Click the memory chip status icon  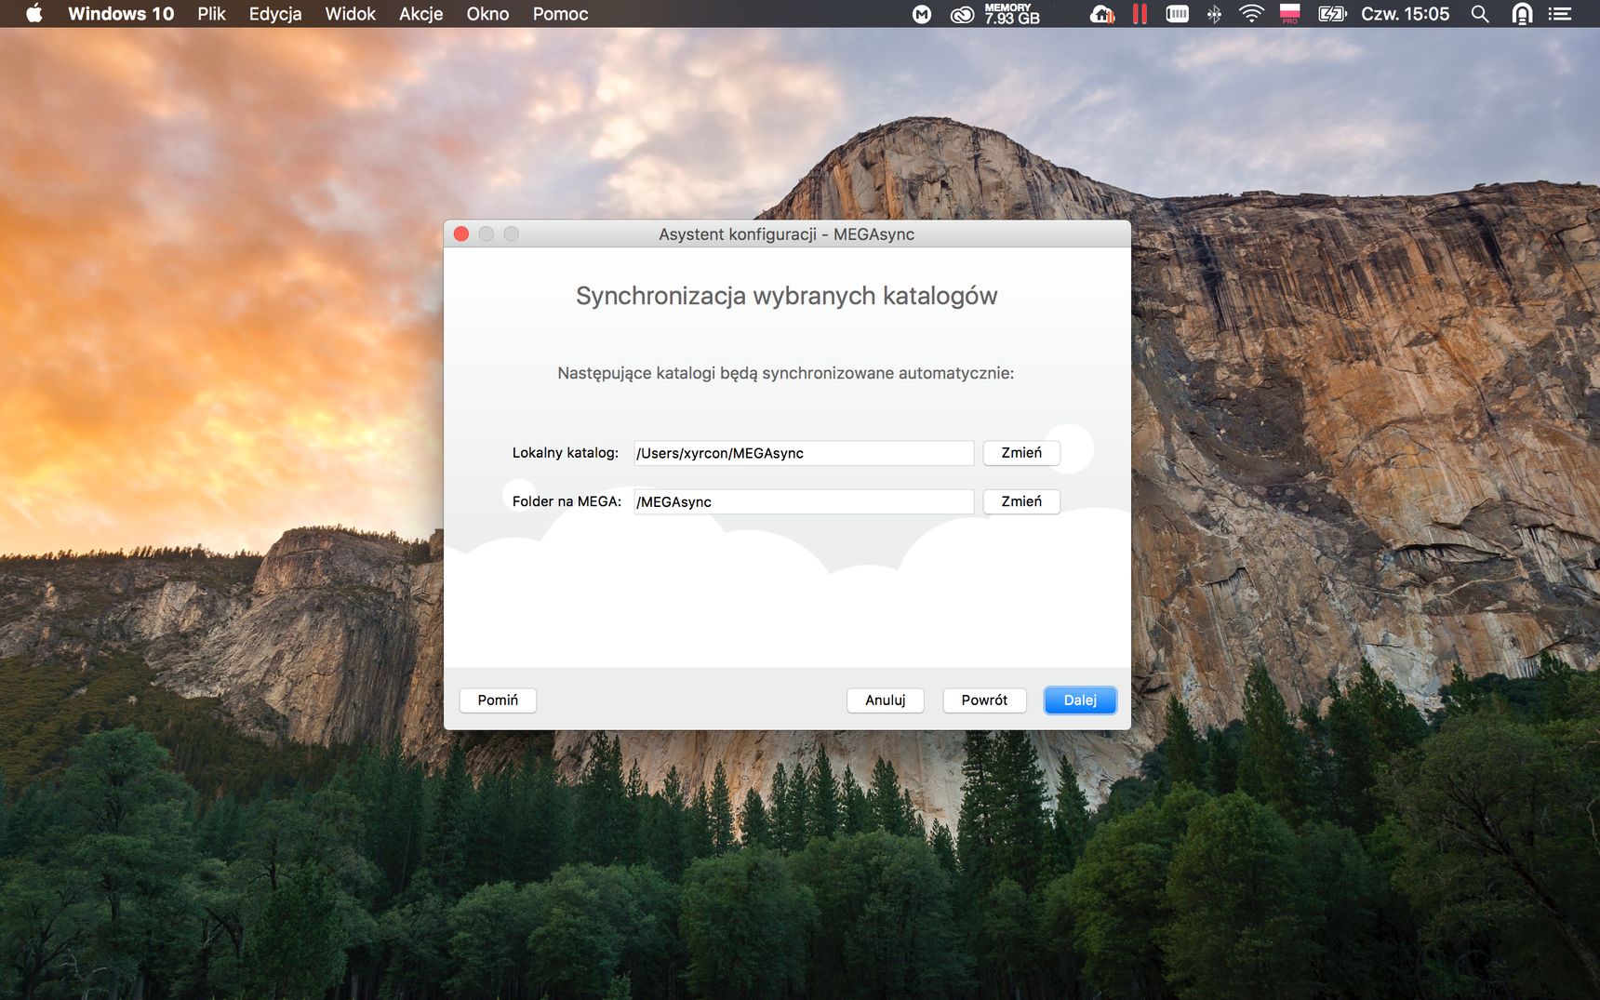click(x=1177, y=14)
